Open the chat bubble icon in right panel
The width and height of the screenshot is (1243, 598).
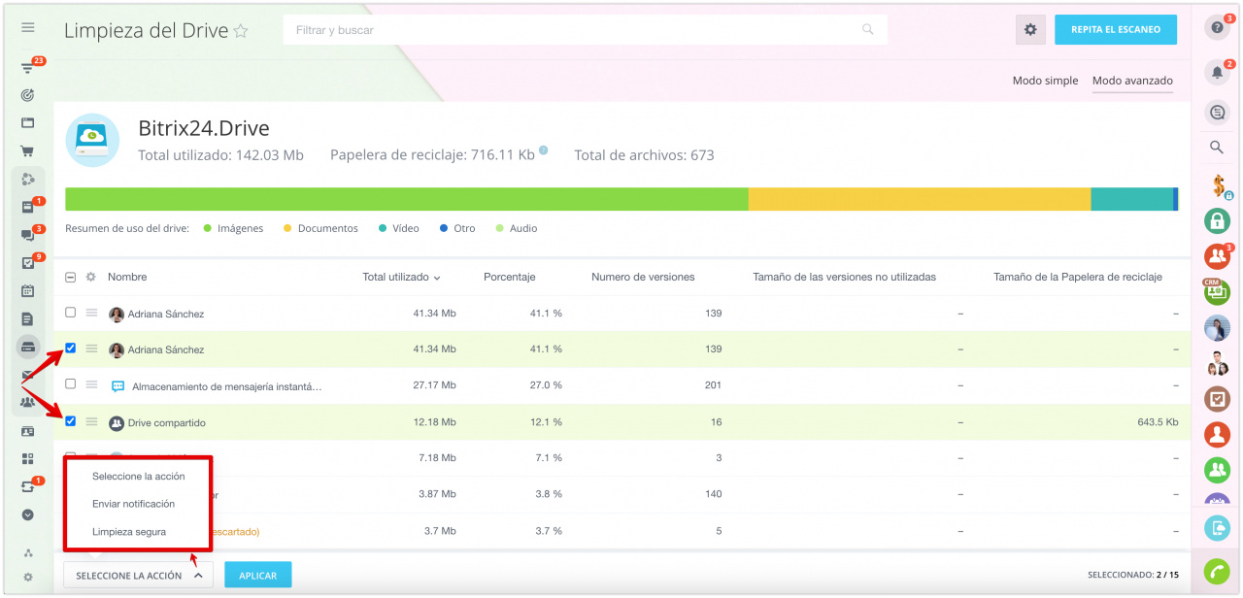[1217, 113]
